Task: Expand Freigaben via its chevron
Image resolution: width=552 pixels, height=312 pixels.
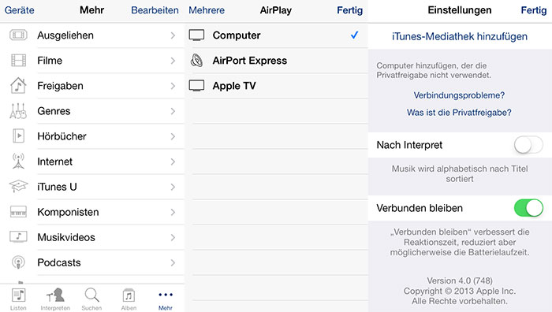Action: 173,86
